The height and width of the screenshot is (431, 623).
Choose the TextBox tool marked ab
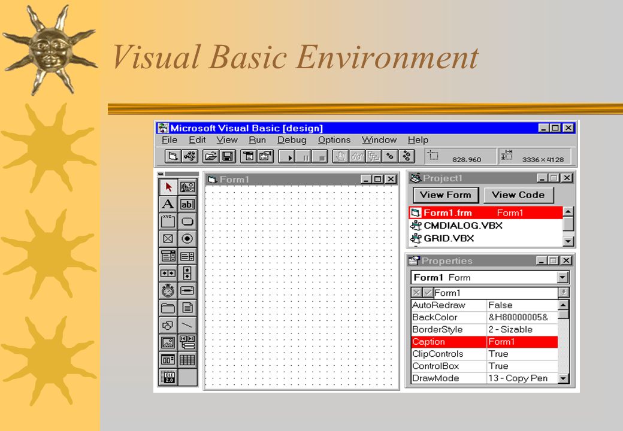[187, 204]
